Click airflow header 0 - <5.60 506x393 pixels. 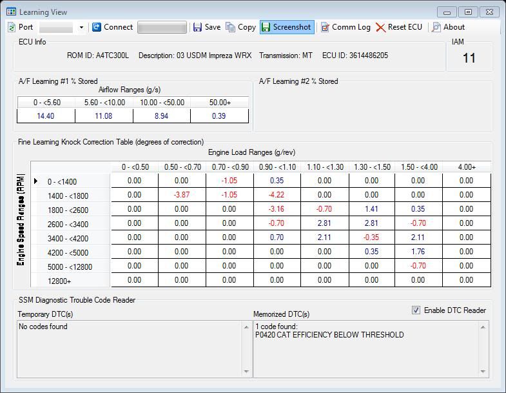[x=46, y=103]
